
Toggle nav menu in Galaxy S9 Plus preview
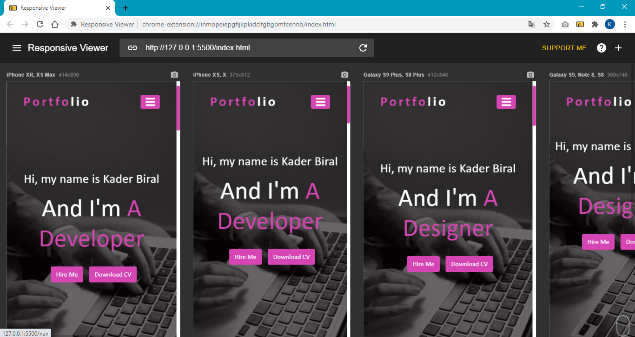pyautogui.click(x=506, y=102)
